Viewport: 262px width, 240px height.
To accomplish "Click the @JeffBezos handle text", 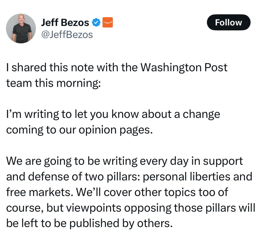I will [67, 35].
